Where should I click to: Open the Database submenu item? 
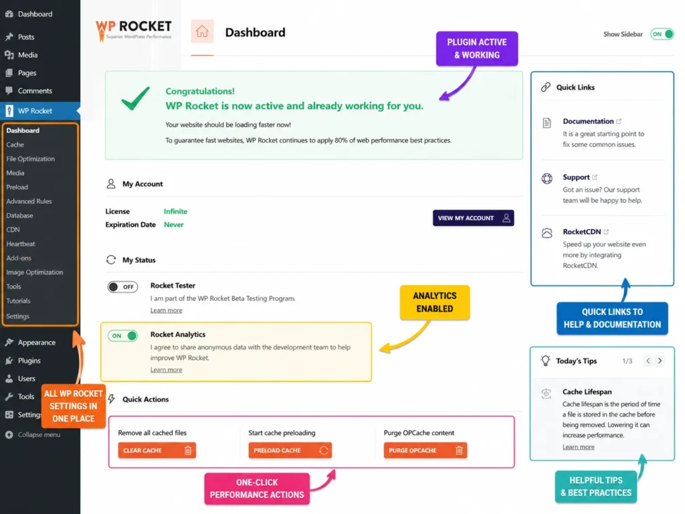coord(19,216)
